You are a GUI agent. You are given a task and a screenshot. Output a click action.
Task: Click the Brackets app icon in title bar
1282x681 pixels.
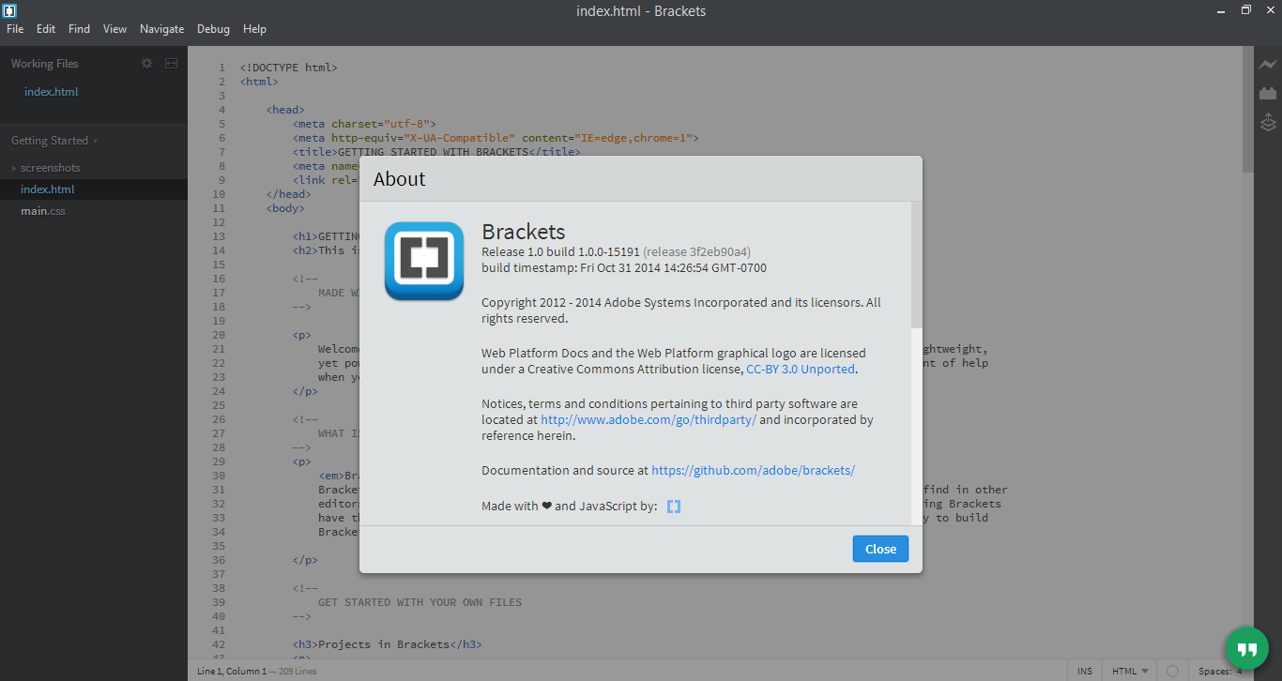(x=10, y=10)
